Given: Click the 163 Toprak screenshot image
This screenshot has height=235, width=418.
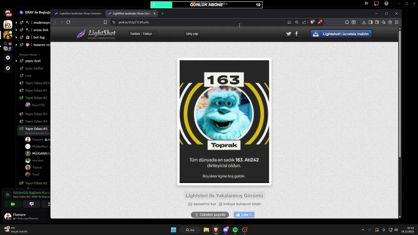Looking at the screenshot, I should (x=224, y=121).
